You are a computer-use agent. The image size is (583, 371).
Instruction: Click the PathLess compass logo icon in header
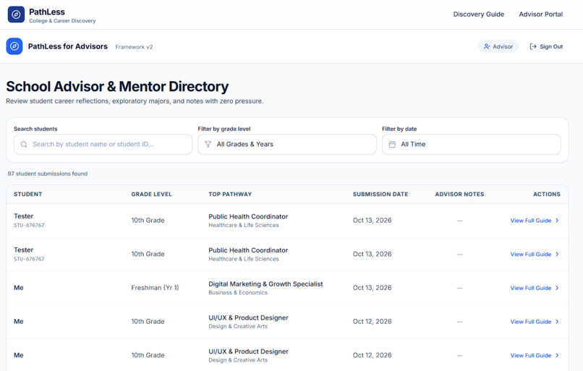(16, 14)
